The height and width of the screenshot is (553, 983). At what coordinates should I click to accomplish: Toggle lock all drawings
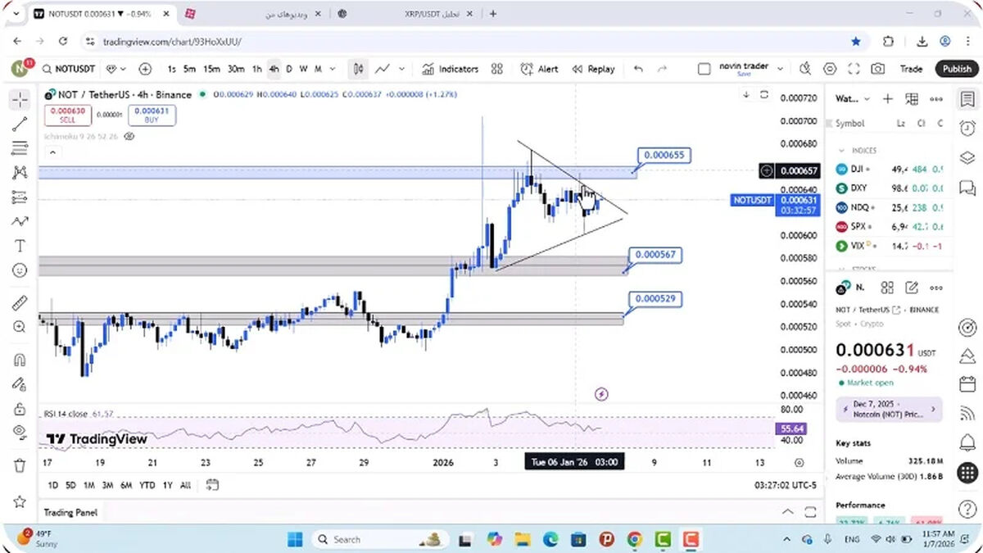tap(20, 408)
